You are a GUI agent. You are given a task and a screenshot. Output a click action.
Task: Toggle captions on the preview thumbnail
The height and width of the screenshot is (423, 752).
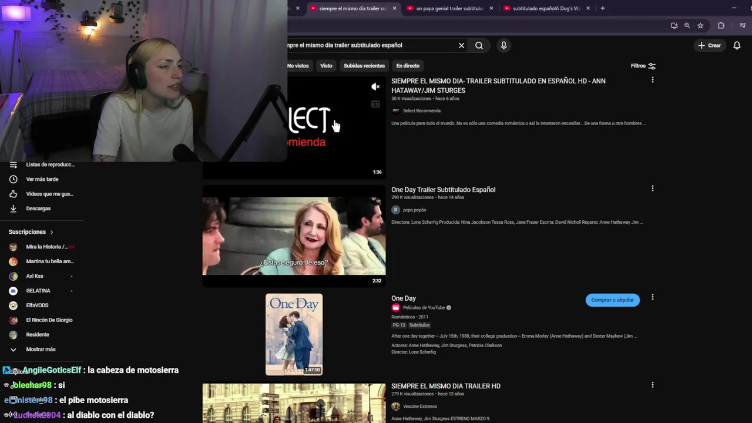375,104
